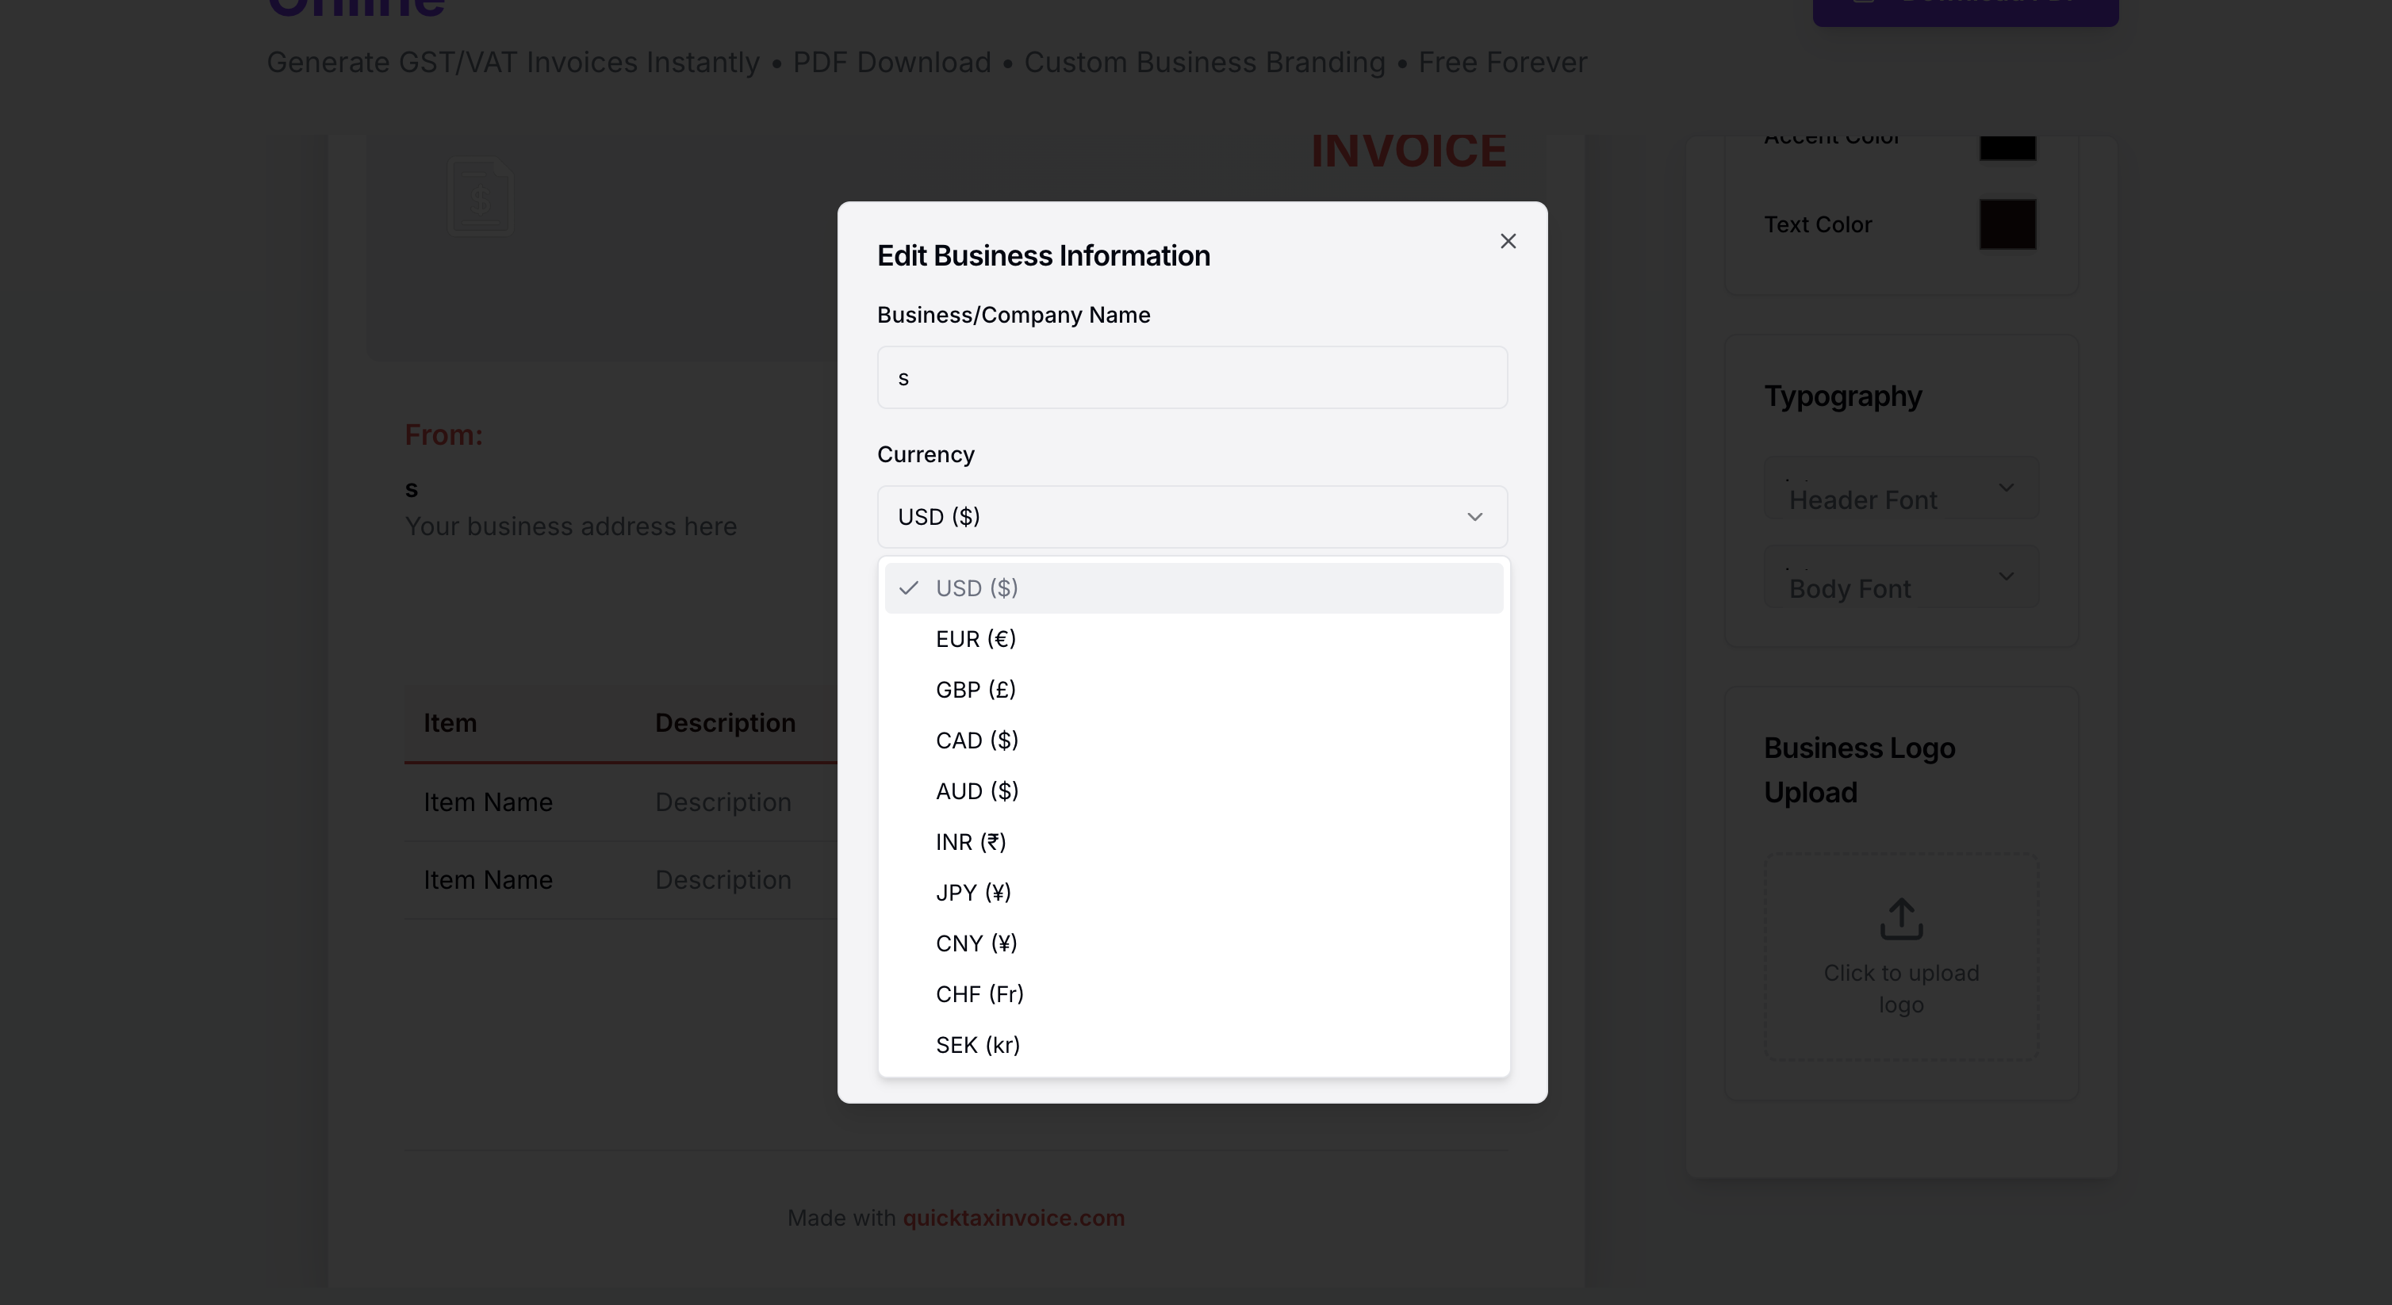Open the quicktaxinvoice.com link
This screenshot has width=2392, height=1305.
[x=1013, y=1218]
